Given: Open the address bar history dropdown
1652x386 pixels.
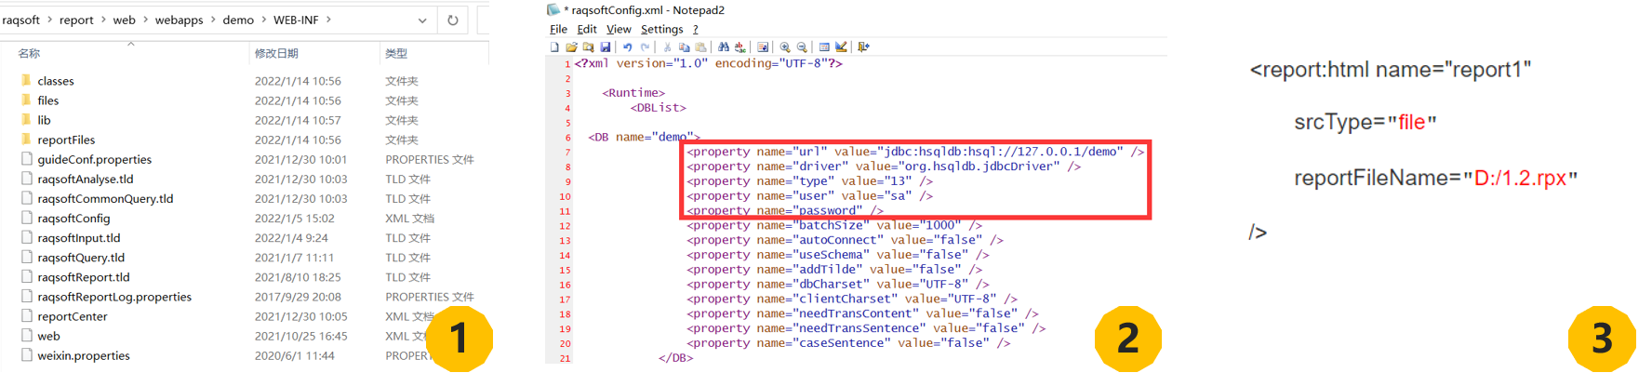Looking at the screenshot, I should coord(422,20).
